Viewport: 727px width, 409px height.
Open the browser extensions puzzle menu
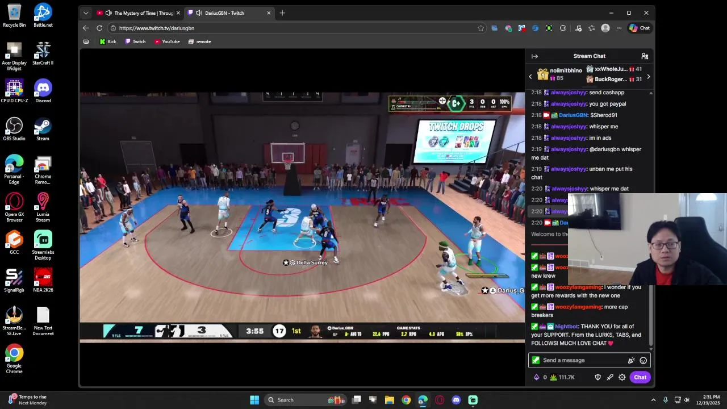pyautogui.click(x=563, y=28)
